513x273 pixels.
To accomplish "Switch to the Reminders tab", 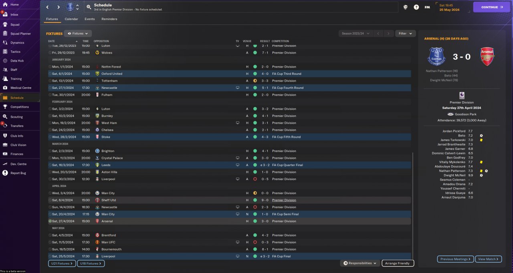I will pos(109,19).
